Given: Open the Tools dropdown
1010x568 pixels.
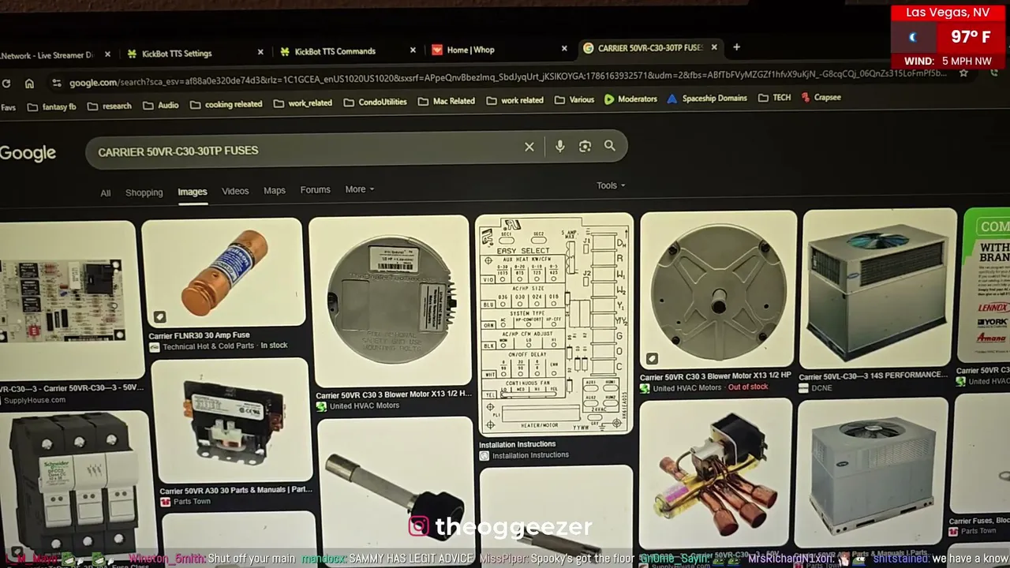Looking at the screenshot, I should click(x=611, y=185).
